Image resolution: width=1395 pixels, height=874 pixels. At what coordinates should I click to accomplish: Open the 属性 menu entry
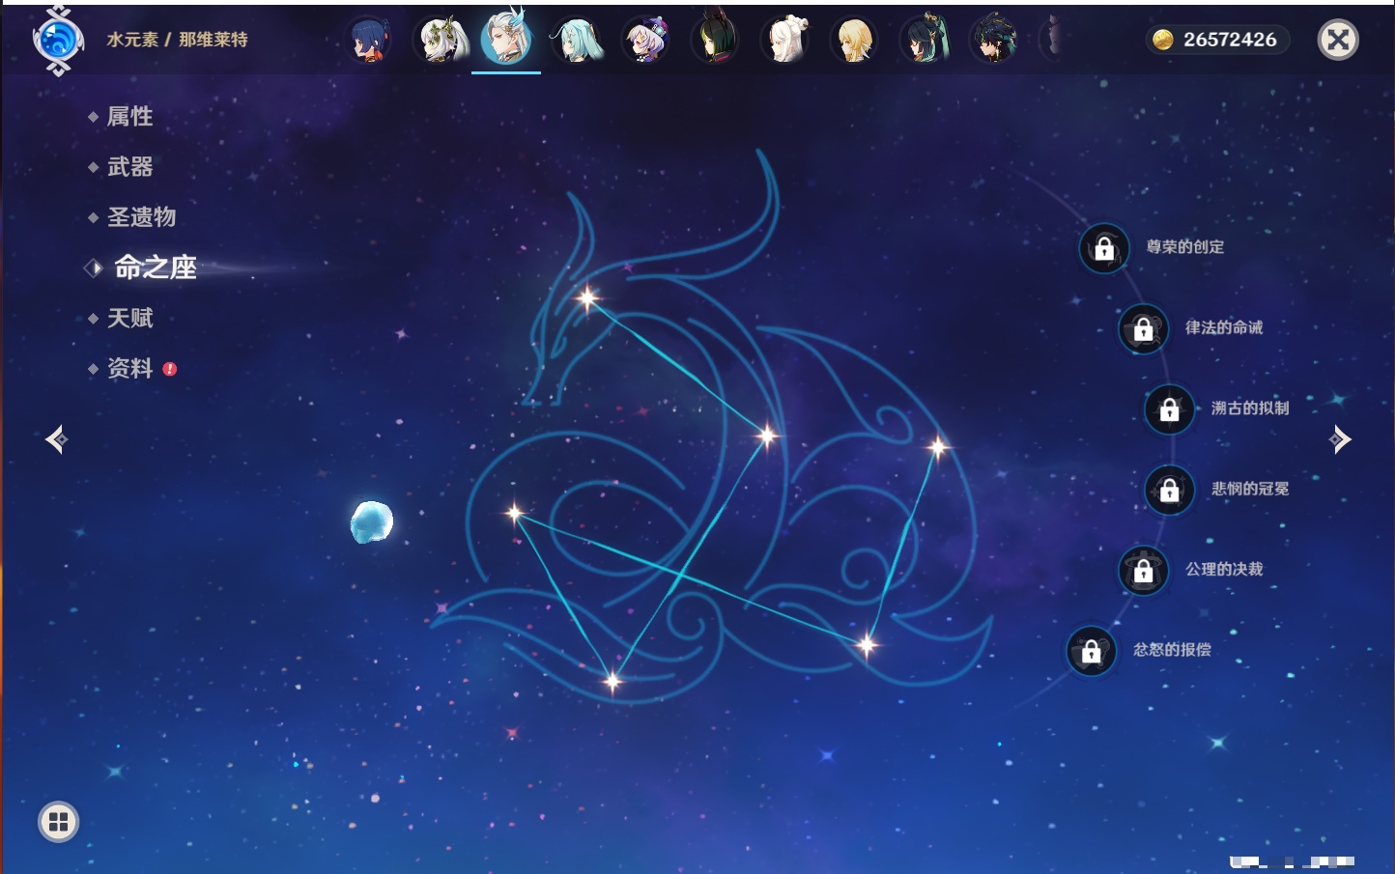click(129, 117)
